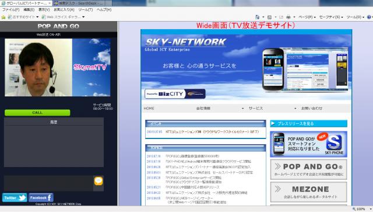Open the SKY-PHONE Android news item
This screenshot has width=373, height=212.
click(208, 161)
